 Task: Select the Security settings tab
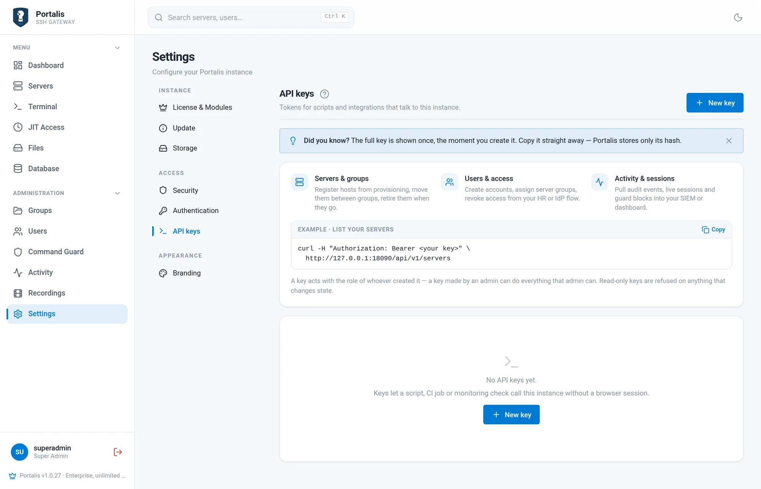(185, 190)
